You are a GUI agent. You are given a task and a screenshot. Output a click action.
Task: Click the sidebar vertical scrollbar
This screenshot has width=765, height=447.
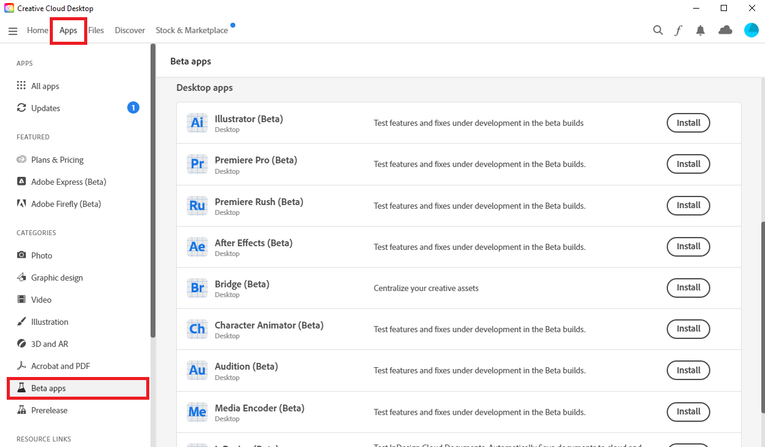153,190
